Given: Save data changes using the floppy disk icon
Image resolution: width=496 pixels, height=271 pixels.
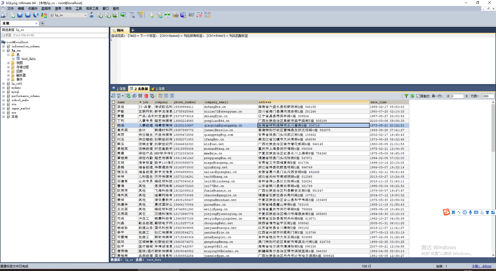Looking at the screenshot, I should pos(140,96).
